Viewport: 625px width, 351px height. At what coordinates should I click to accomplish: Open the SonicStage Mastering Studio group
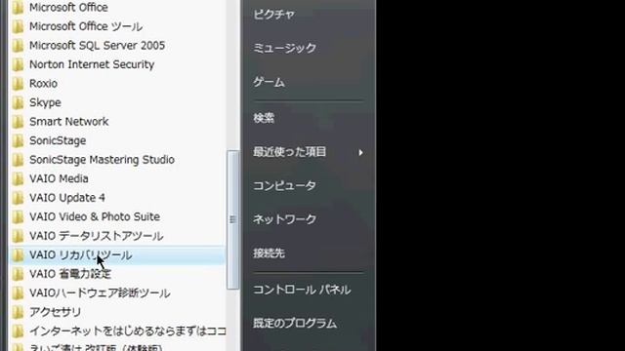point(102,160)
